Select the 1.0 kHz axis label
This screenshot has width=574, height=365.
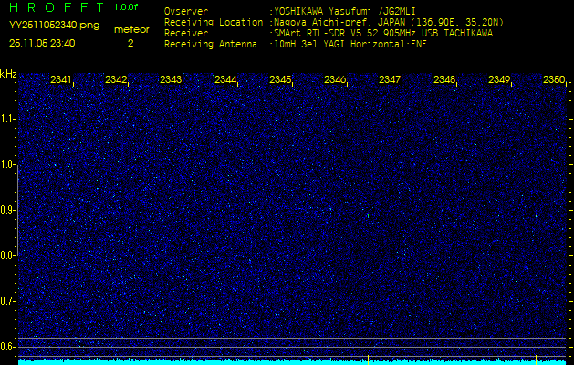(8, 164)
